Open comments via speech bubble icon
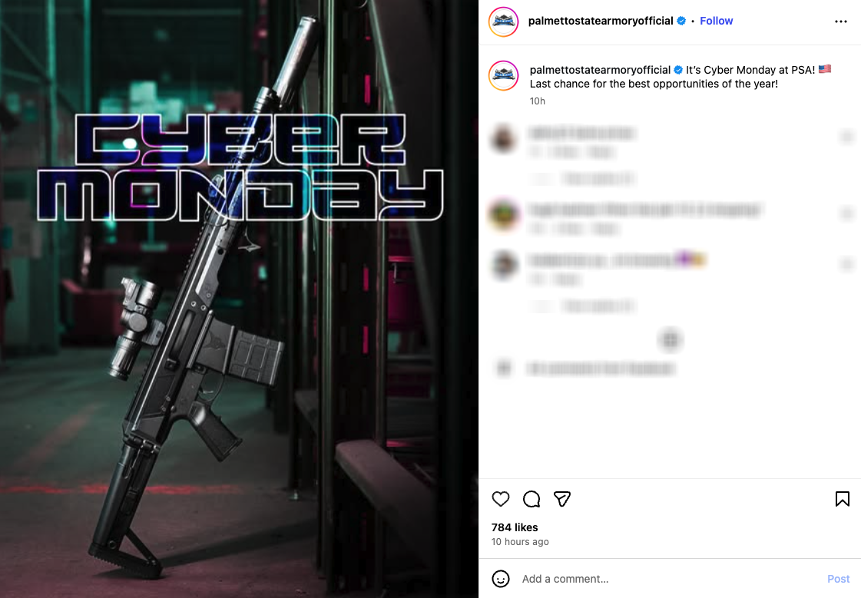The width and height of the screenshot is (861, 598). tap(531, 499)
